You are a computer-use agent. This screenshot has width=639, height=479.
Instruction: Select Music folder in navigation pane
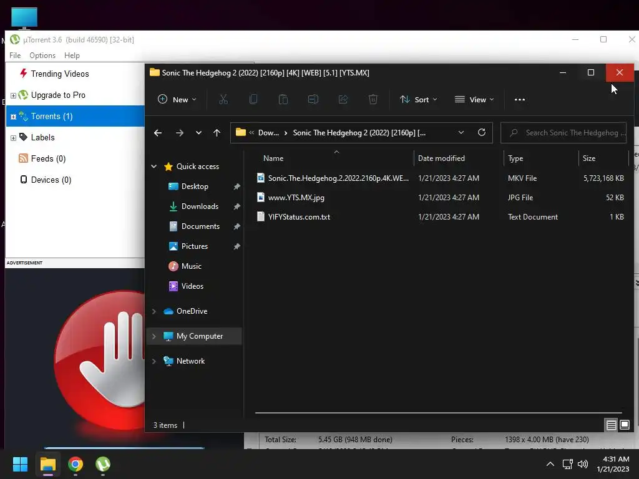coord(191,266)
